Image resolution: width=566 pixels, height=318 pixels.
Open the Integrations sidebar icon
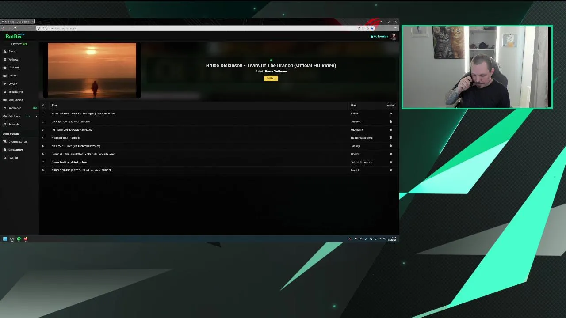click(x=5, y=92)
